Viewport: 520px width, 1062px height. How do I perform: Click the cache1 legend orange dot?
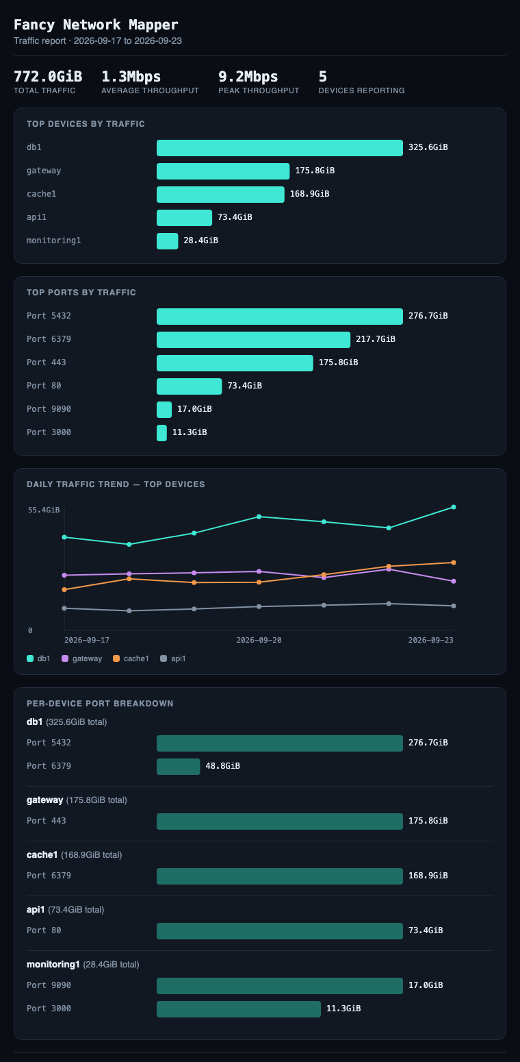(116, 658)
